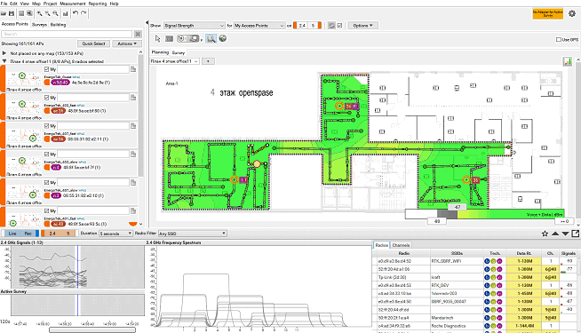Image resolution: width=581 pixels, height=333 pixels.
Task: Open the chart toolbar icon
Action: pyautogui.click(x=65, y=13)
